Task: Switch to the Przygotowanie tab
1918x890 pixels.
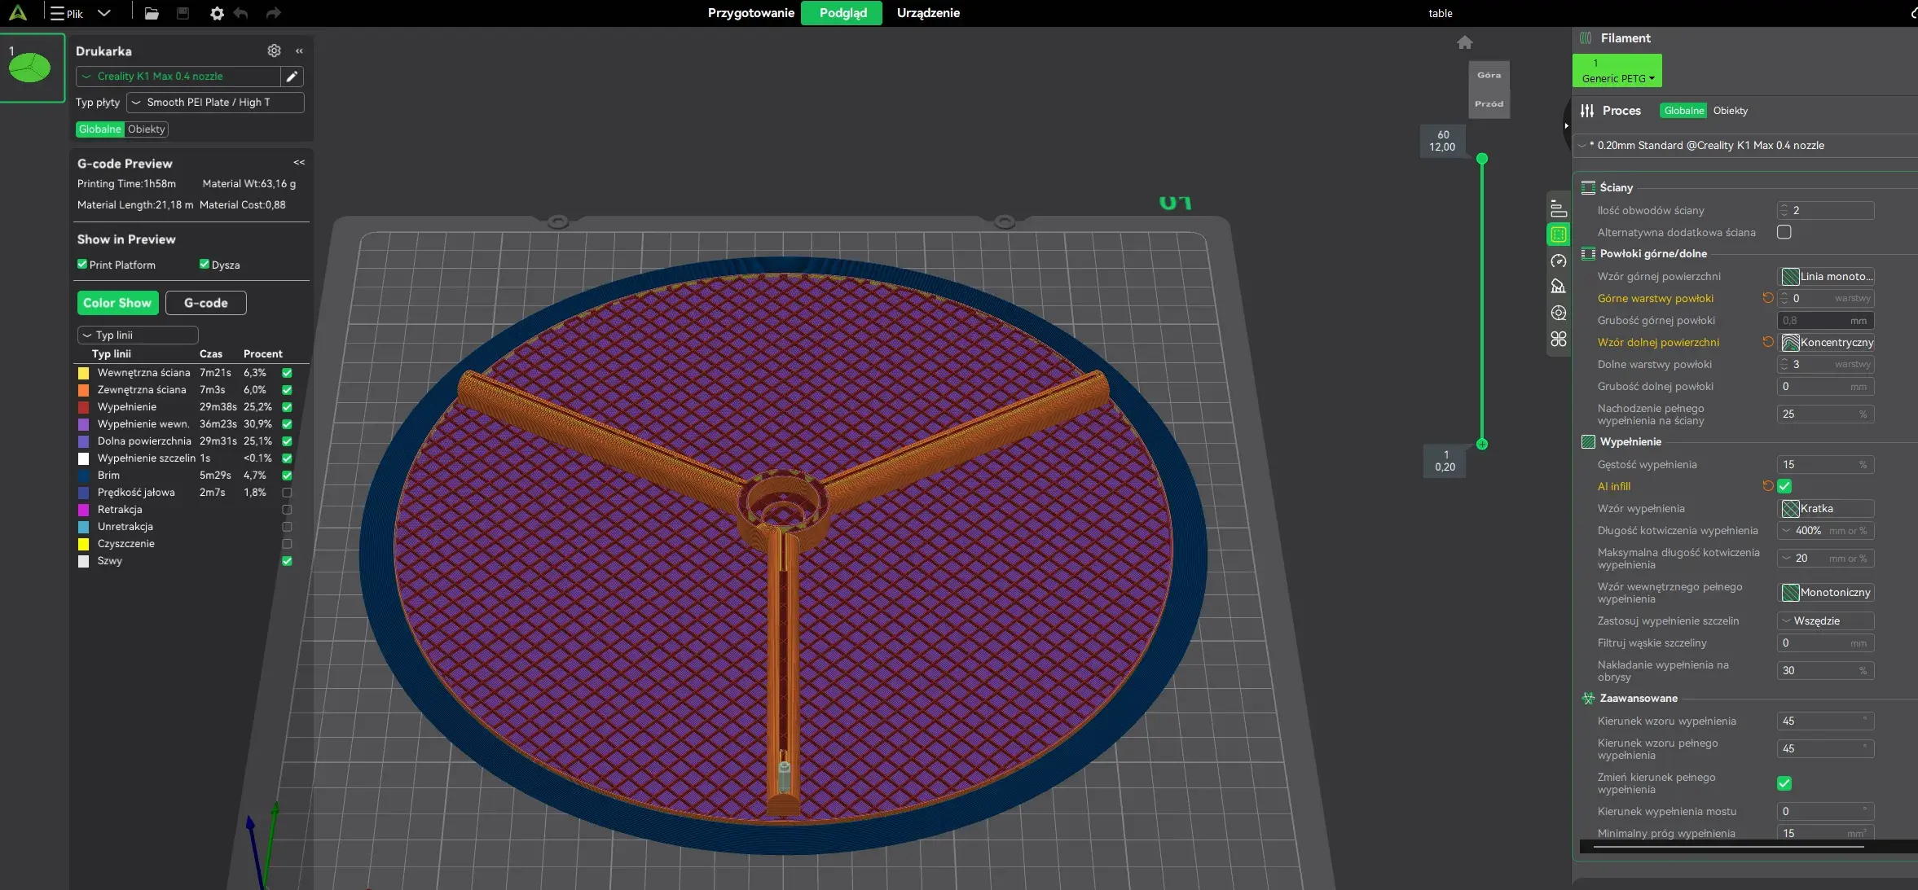Action: (750, 13)
